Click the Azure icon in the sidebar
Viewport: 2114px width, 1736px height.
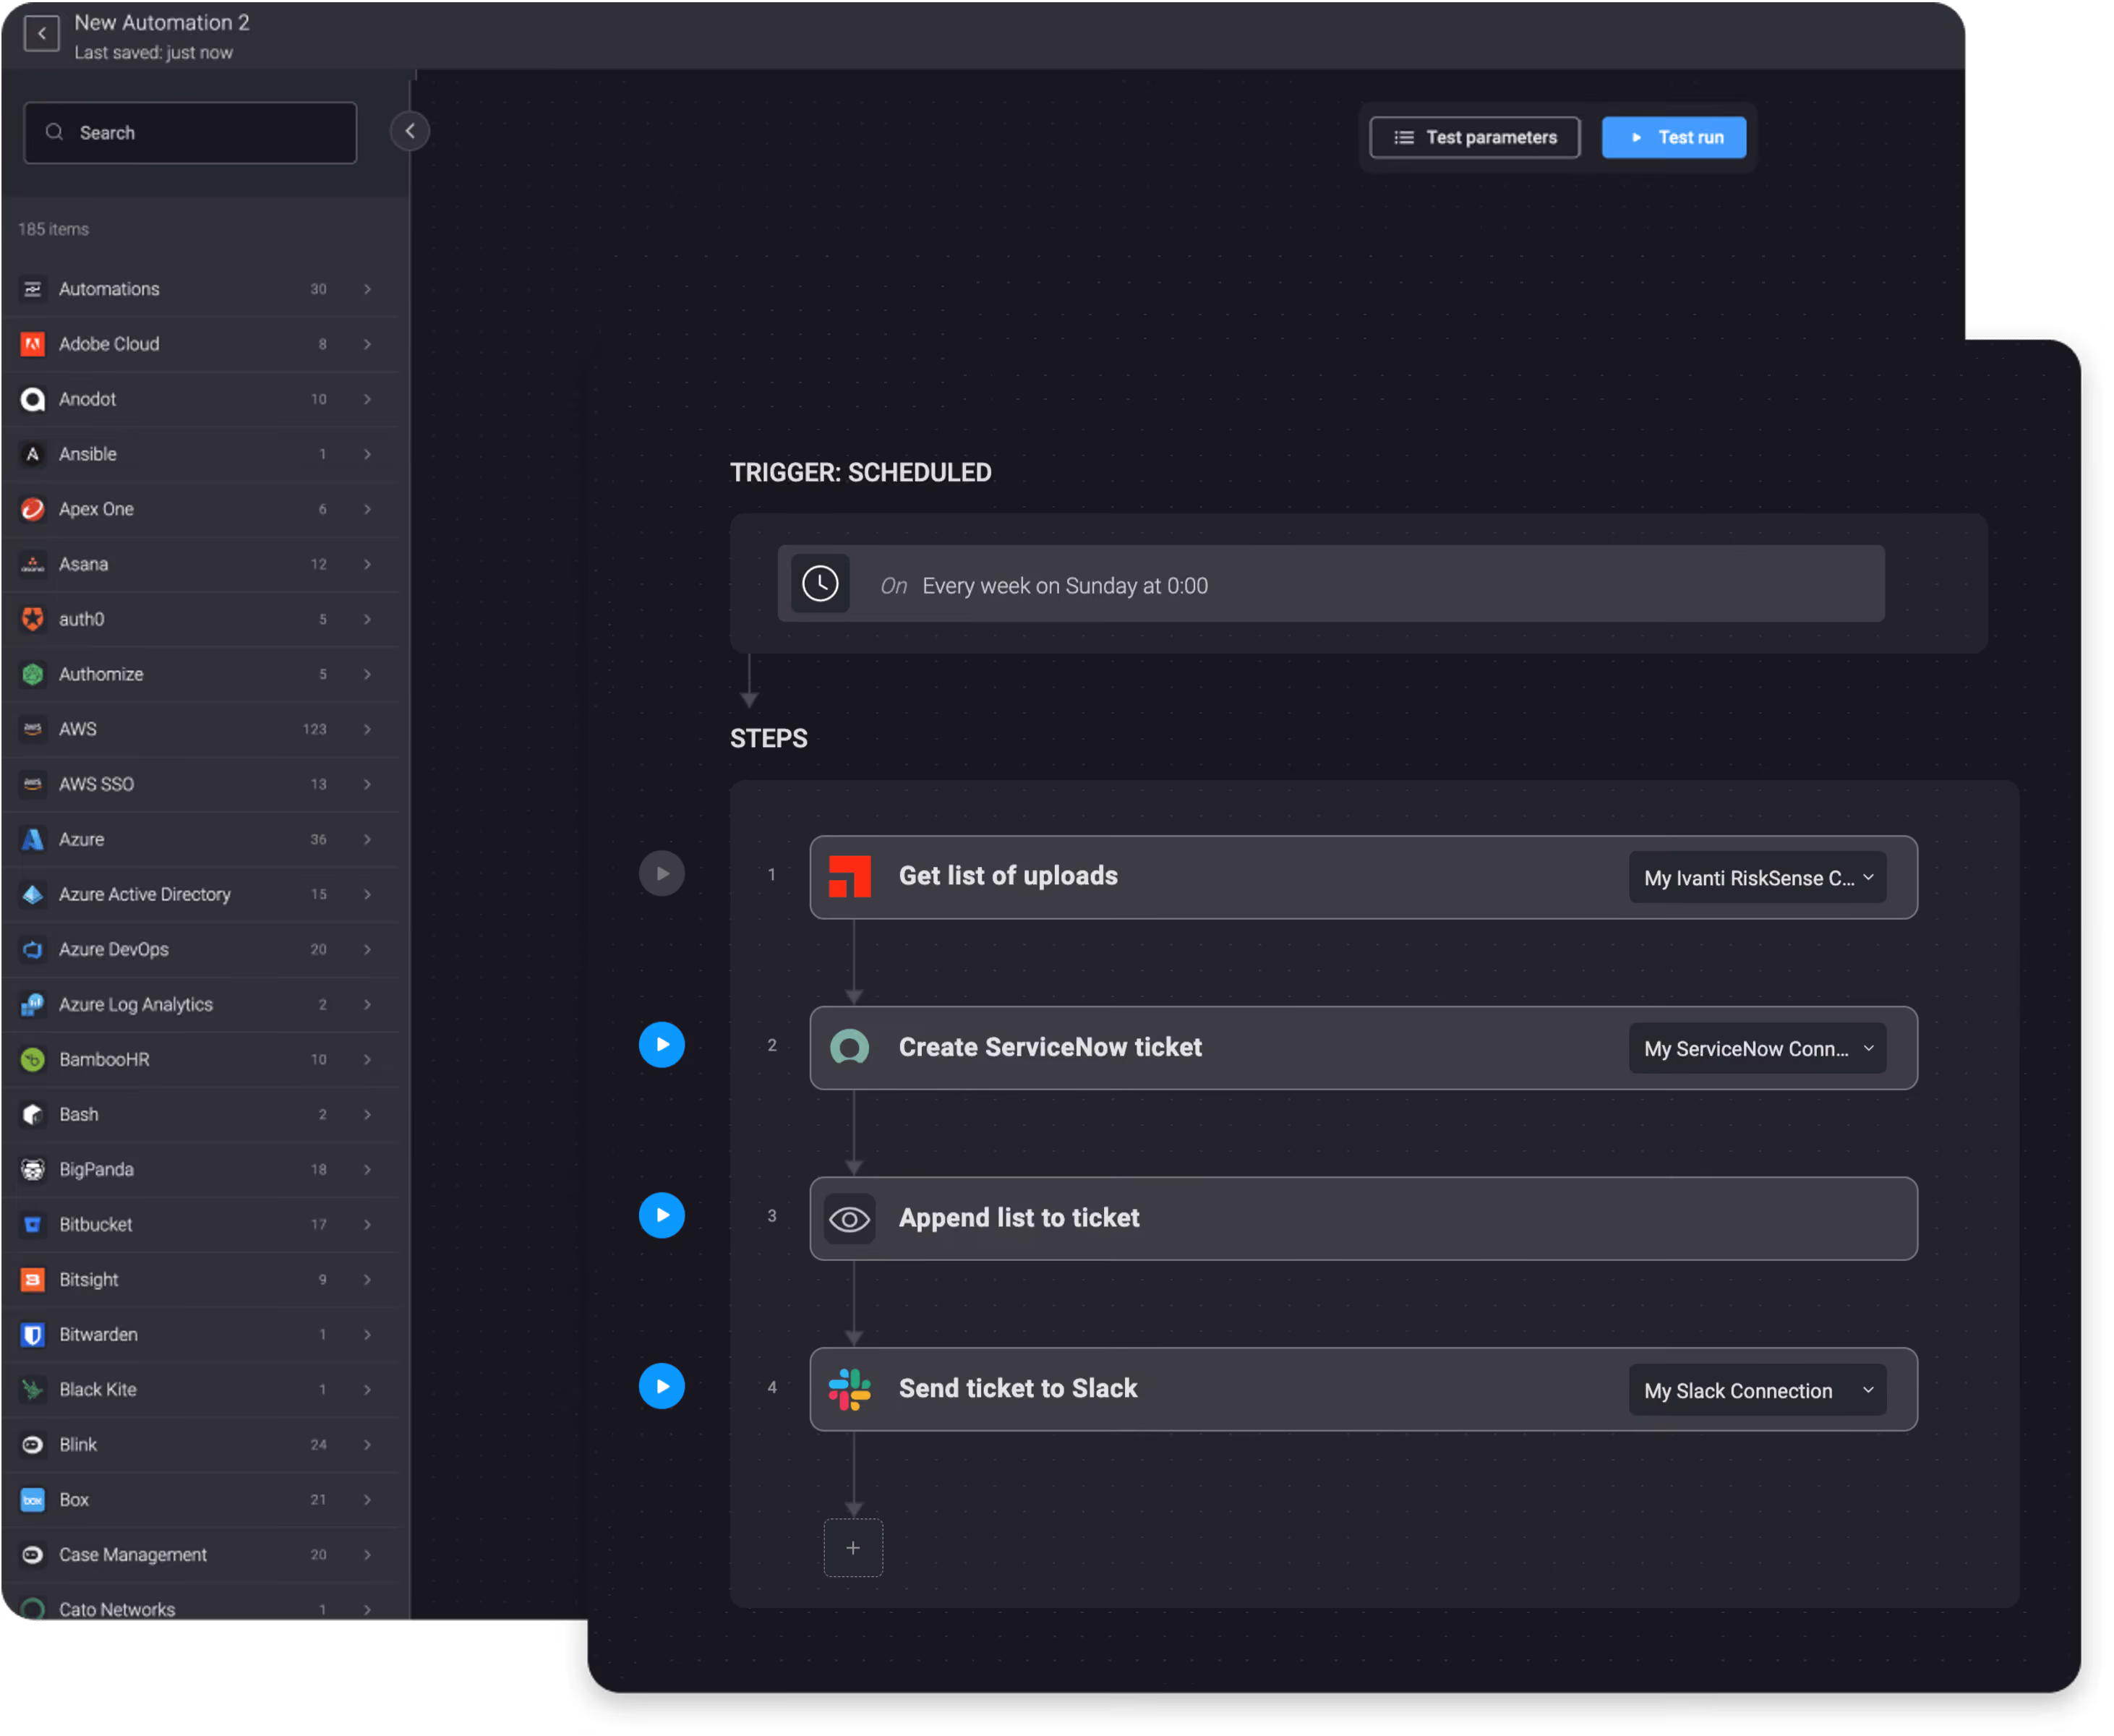(33, 839)
